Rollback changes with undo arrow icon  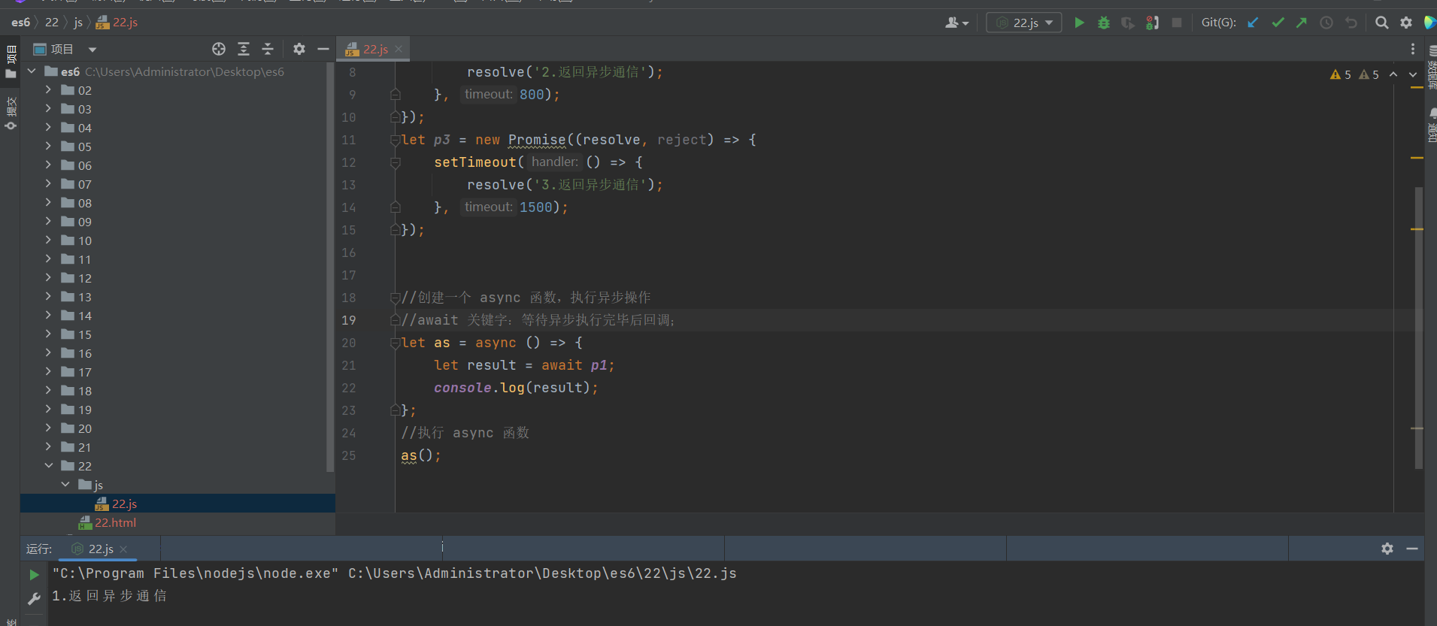1351,23
